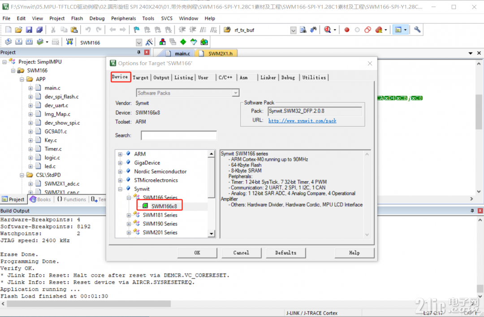Switch to the Debug tab

pyautogui.click(x=288, y=78)
